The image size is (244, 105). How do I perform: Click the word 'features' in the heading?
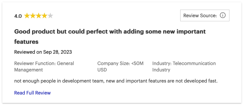coord(26,42)
